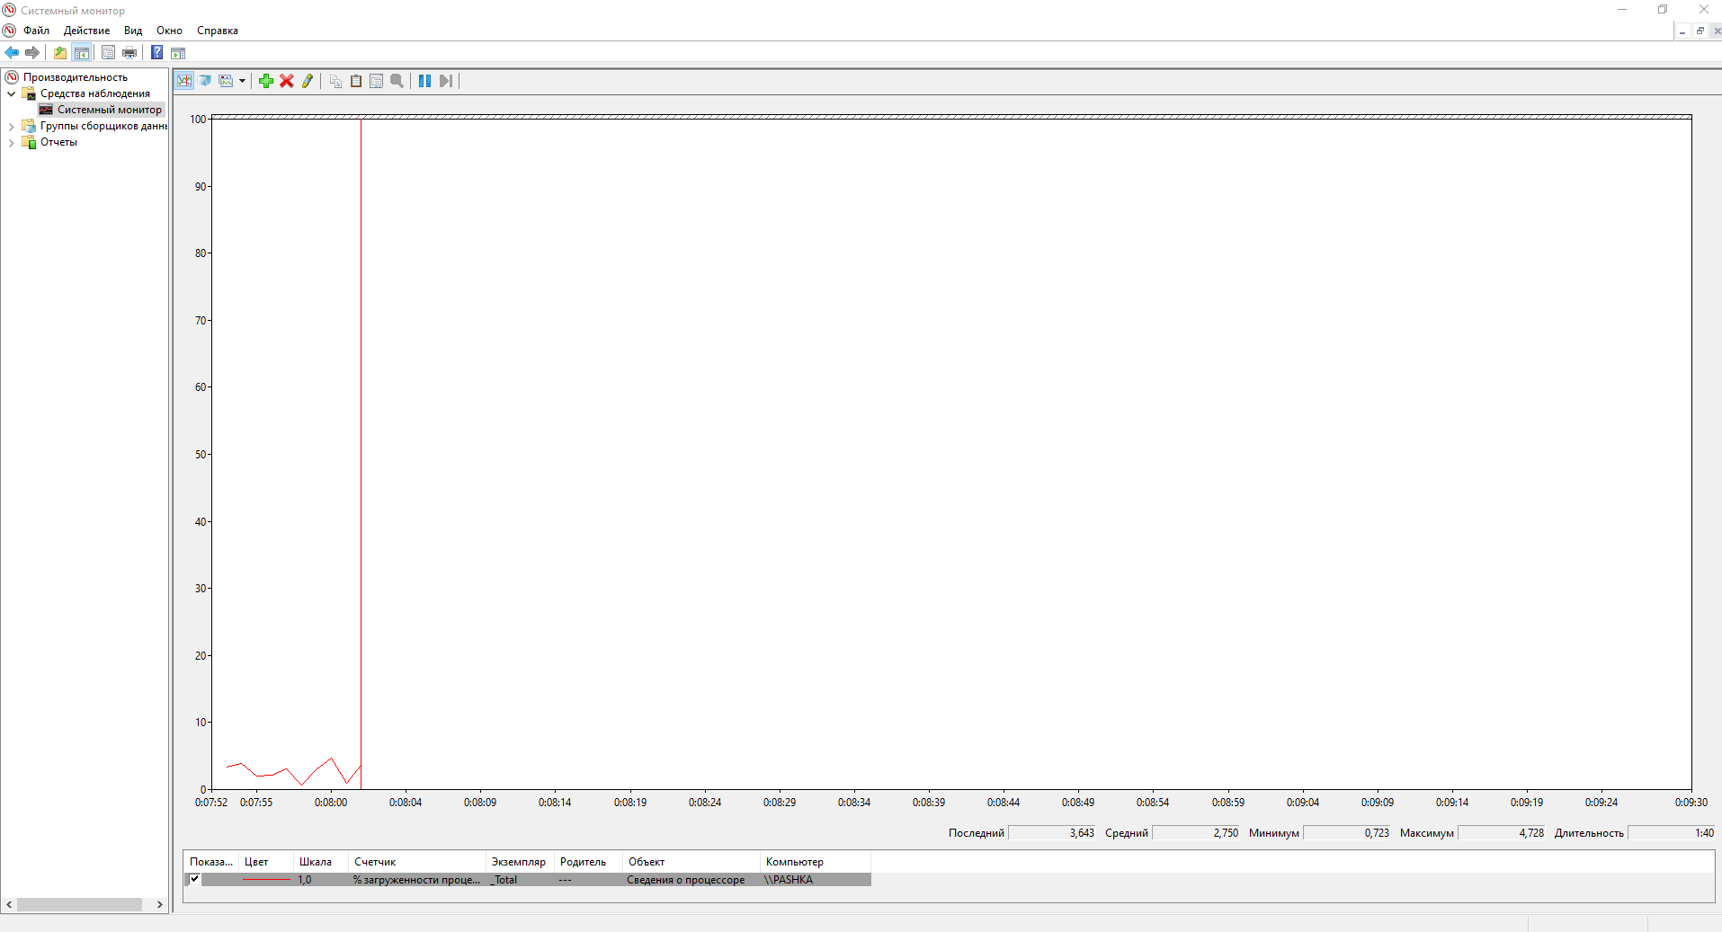Collapse Средства наблюдения node arrow
The width and height of the screenshot is (1722, 932).
pos(12,93)
